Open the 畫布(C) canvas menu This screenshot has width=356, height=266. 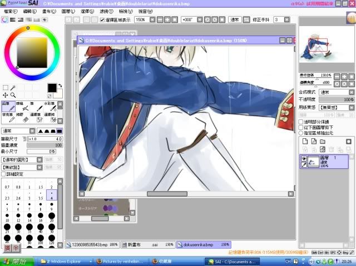coord(49,11)
